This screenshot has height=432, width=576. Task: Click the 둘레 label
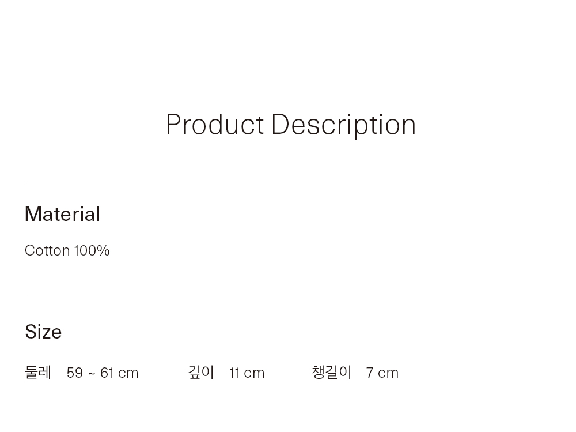coord(38,373)
